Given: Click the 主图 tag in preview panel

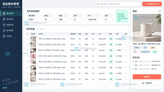Looking at the screenshot, I should coord(153,48).
